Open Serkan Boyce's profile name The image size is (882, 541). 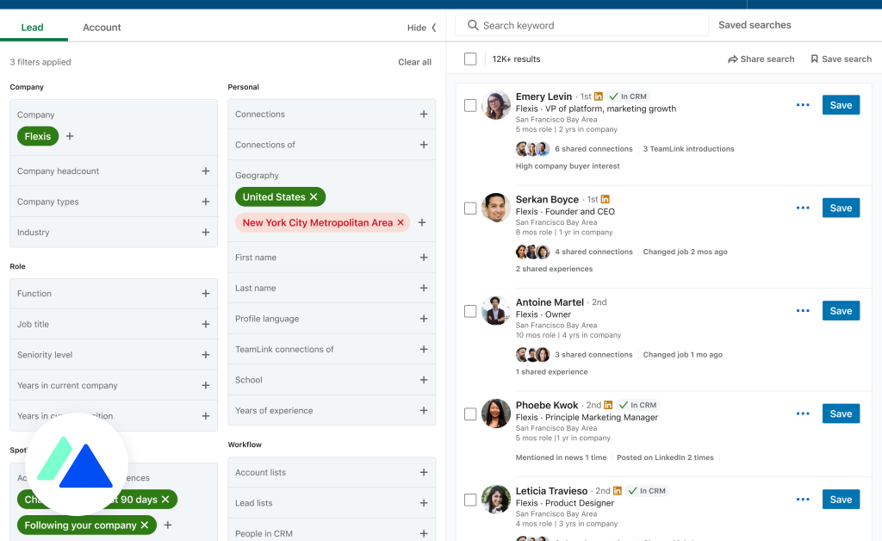click(x=547, y=199)
